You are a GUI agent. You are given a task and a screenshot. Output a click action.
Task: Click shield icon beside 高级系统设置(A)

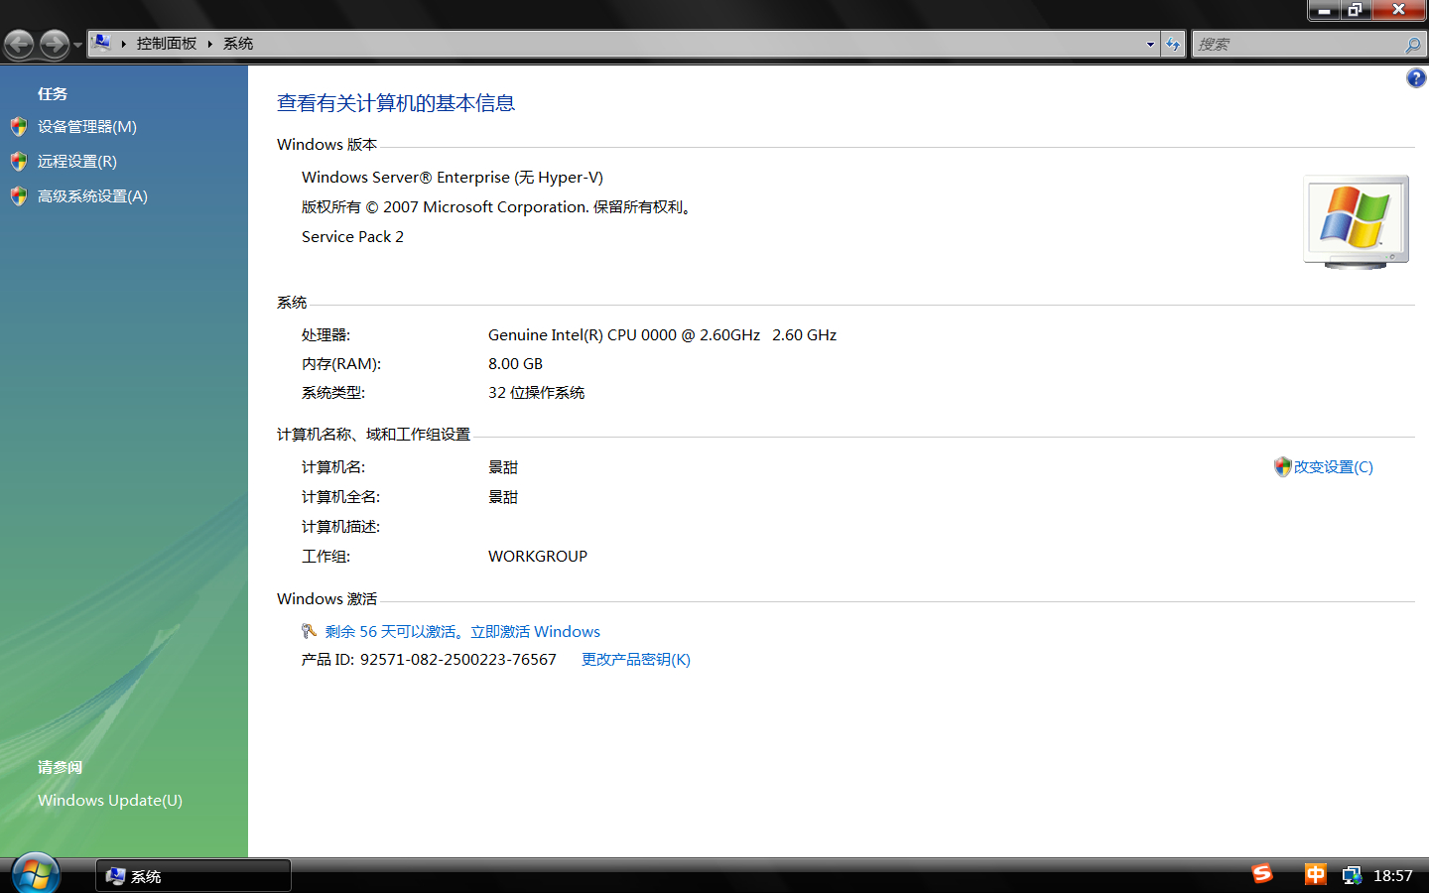point(19,196)
